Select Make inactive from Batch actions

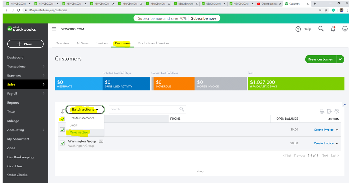point(79,132)
